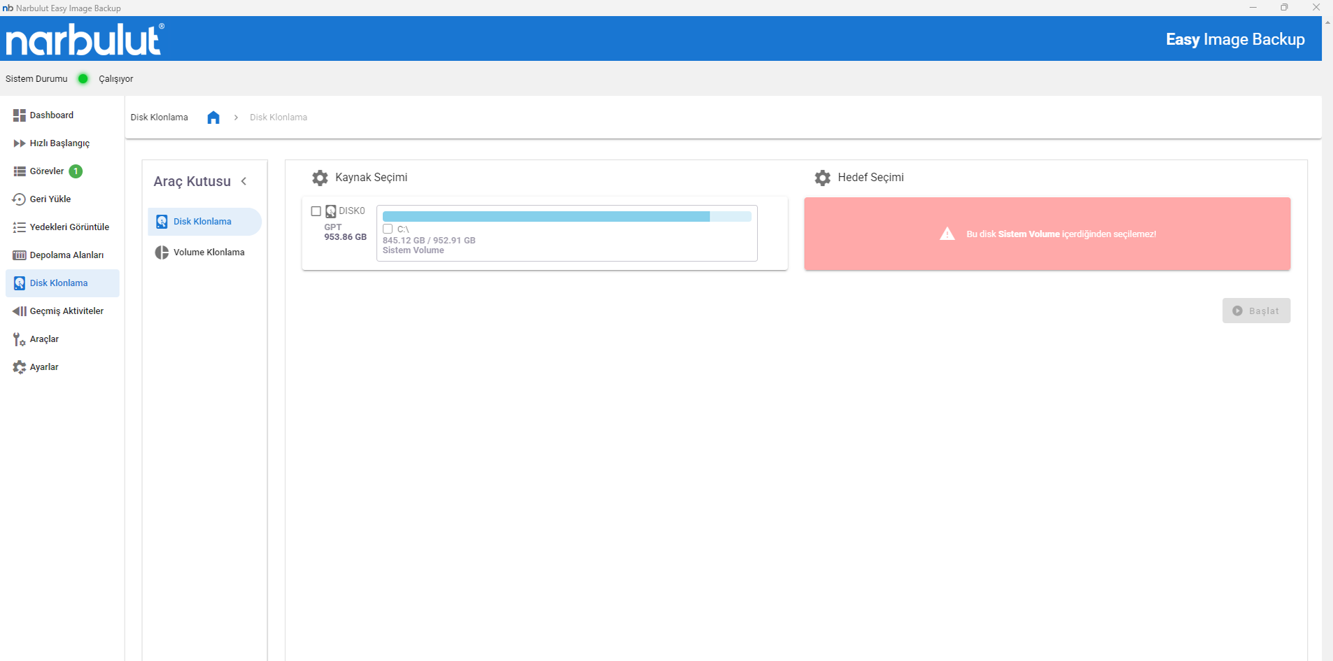
Task: Click the Kaynak Seçimi gear icon
Action: coord(320,178)
